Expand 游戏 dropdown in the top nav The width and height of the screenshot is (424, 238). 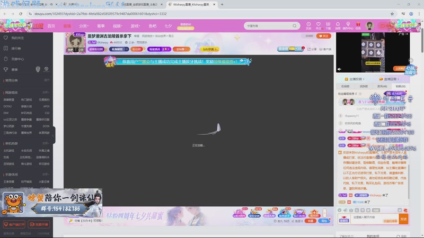(135, 26)
